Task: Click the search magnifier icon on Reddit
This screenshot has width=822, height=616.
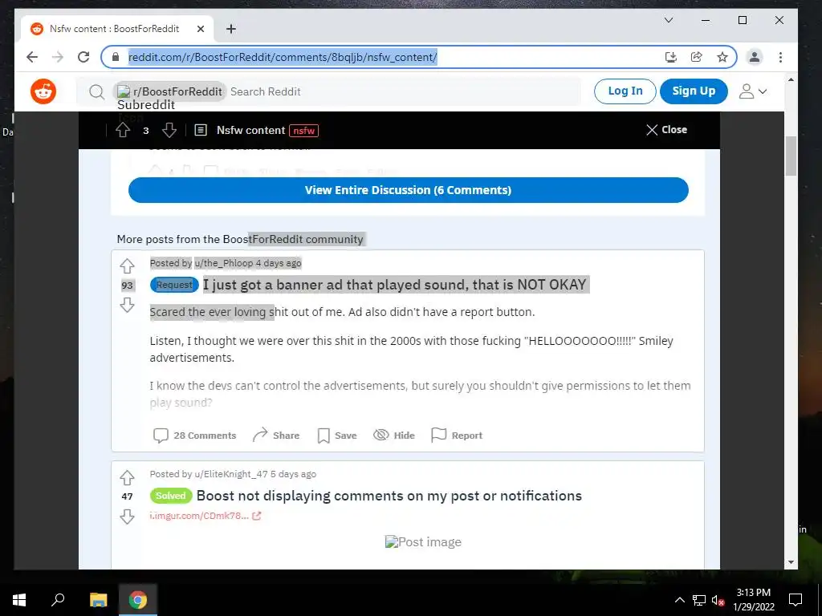Action: point(96,91)
